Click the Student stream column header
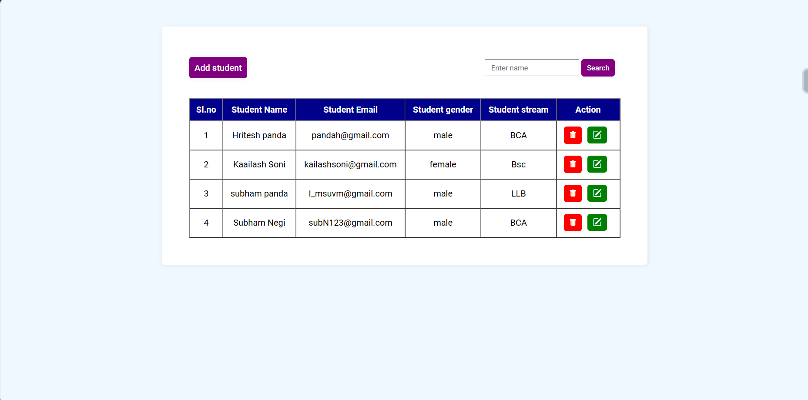Screen dimensions: 808x400 click(519, 110)
